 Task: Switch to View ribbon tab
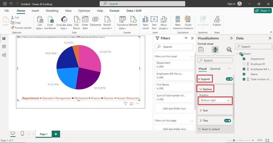[x=68, y=11]
